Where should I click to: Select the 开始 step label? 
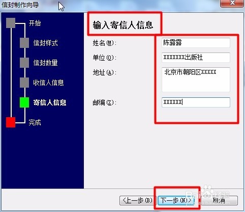tap(35, 23)
